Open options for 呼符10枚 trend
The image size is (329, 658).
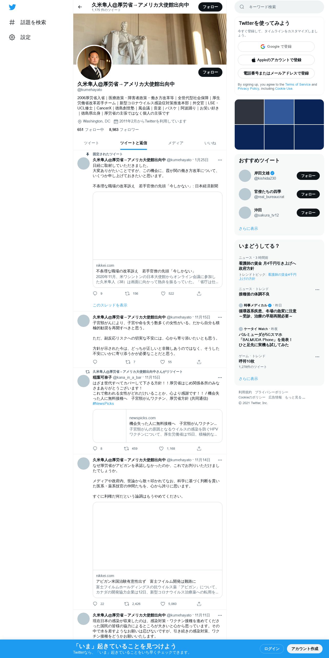tap(317, 357)
